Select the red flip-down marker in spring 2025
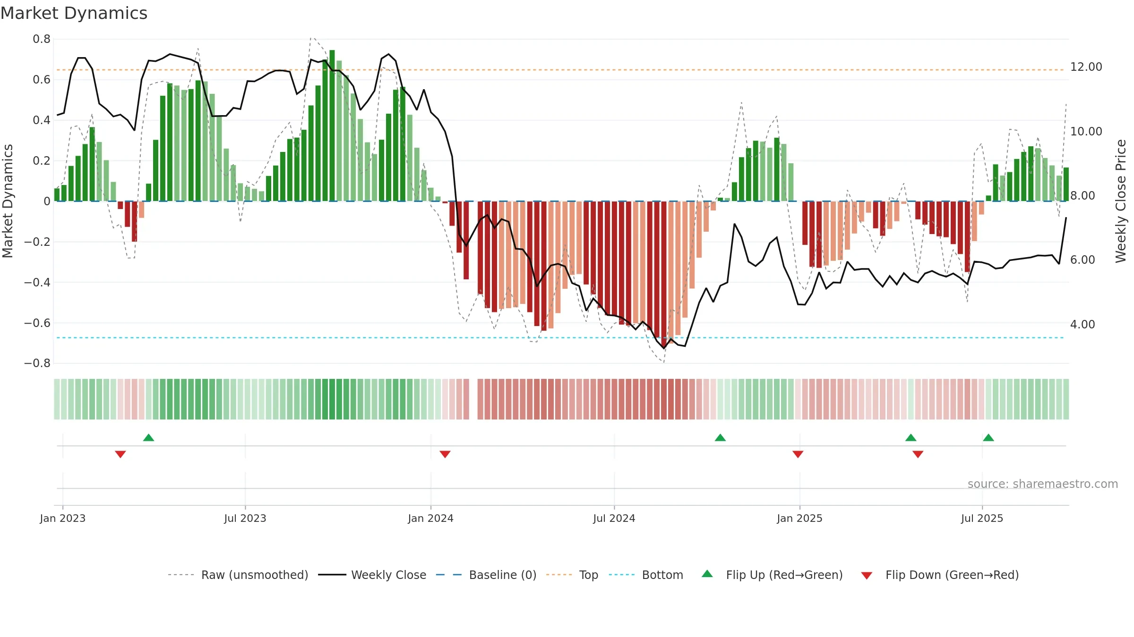 [918, 454]
